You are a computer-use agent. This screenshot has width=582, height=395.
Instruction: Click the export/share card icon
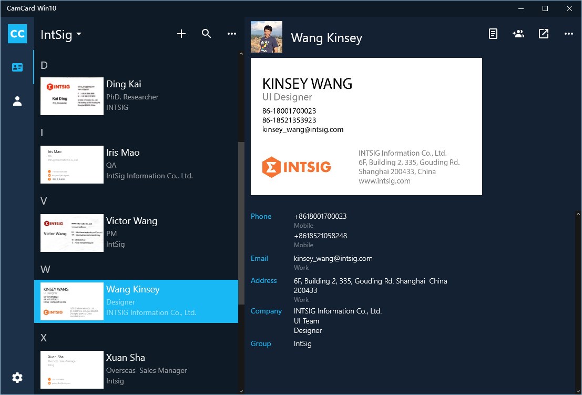[544, 34]
